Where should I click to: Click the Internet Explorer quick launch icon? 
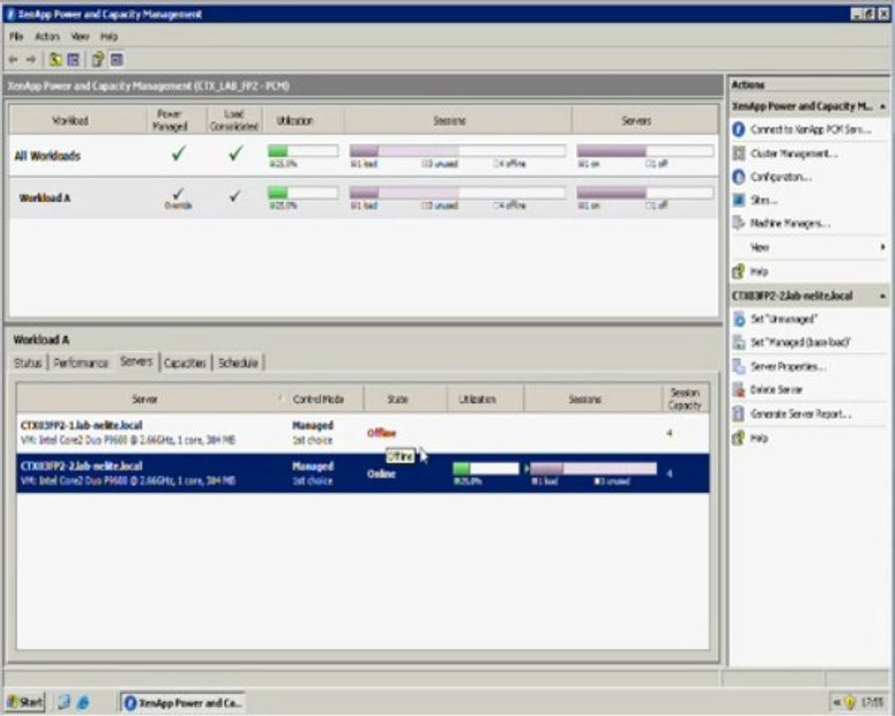tap(84, 702)
